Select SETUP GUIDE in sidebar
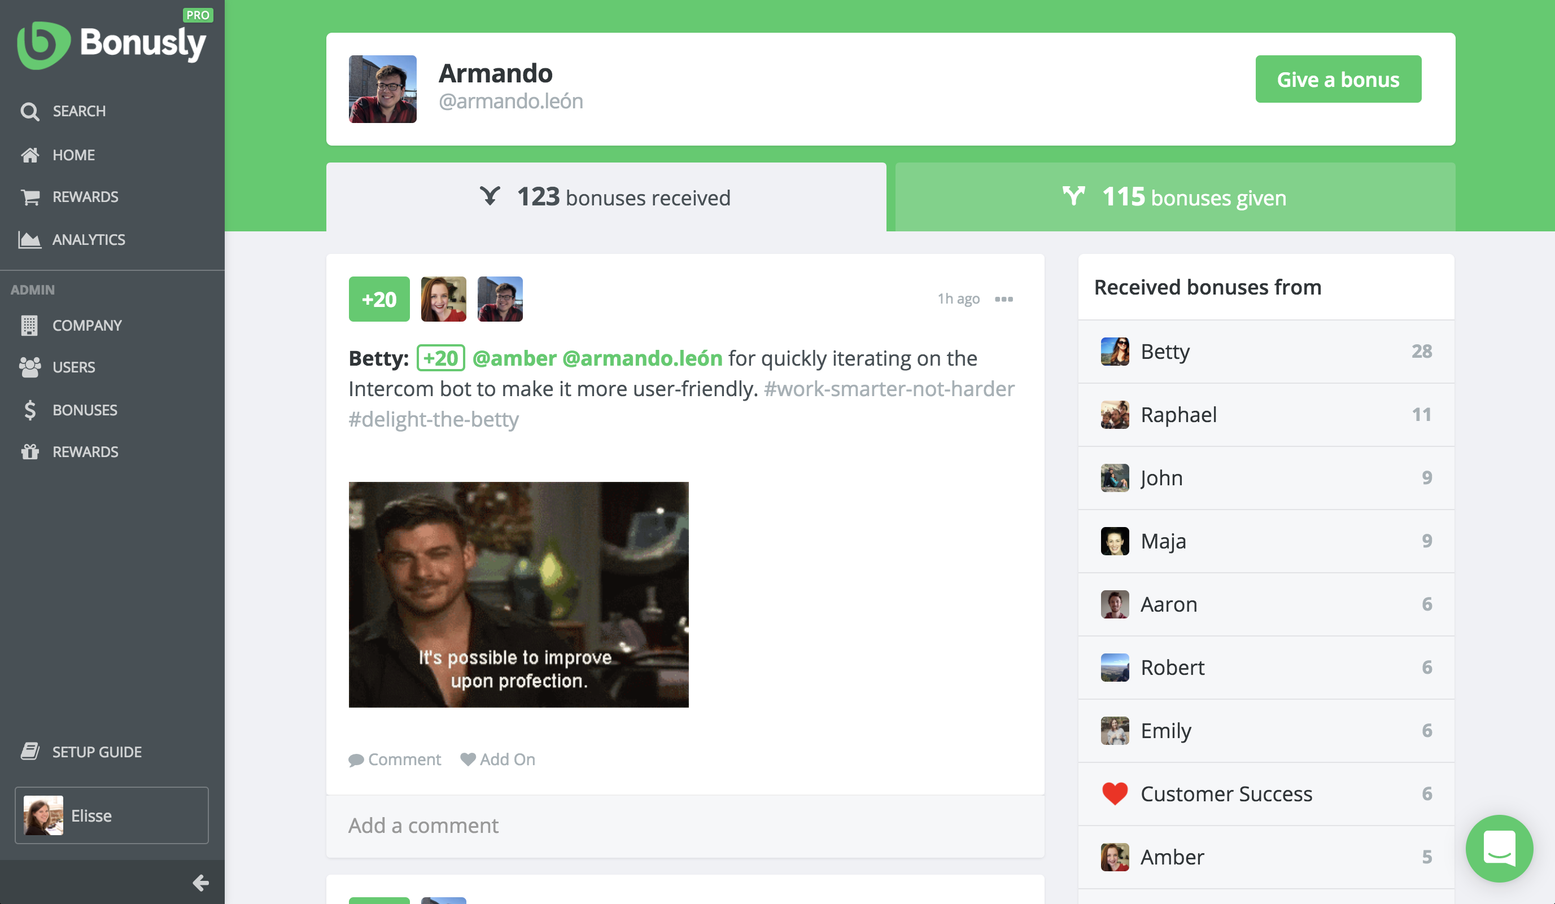1555x904 pixels. (97, 752)
